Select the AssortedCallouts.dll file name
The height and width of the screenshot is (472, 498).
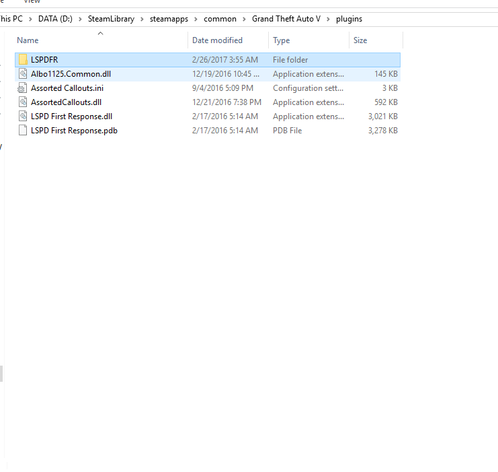[x=66, y=102]
